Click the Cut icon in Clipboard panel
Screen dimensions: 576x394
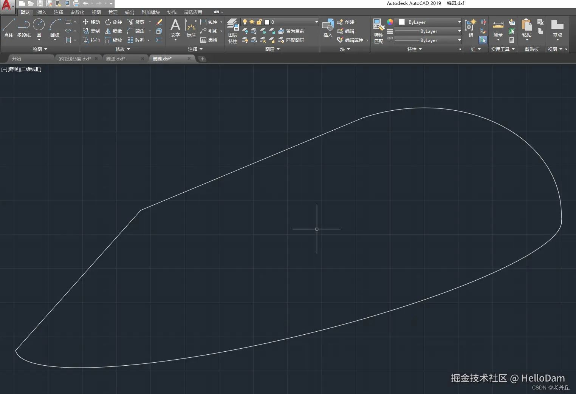[540, 22]
